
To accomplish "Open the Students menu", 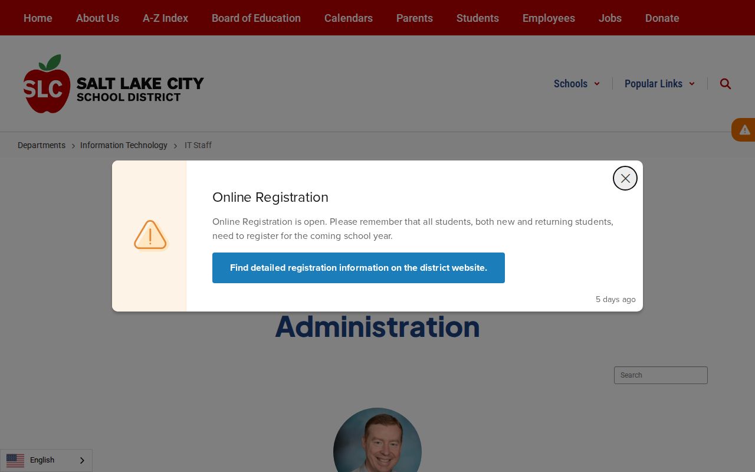I will [478, 18].
